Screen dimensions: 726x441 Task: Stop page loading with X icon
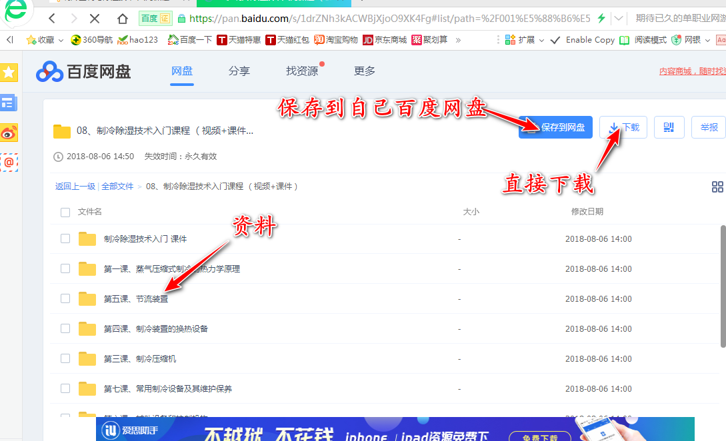[x=95, y=18]
